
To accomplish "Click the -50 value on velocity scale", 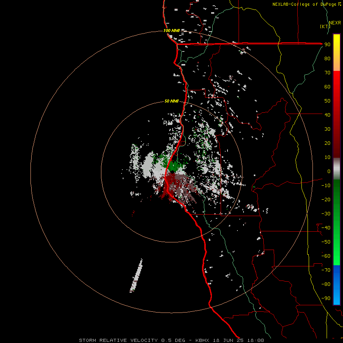I will (326, 242).
